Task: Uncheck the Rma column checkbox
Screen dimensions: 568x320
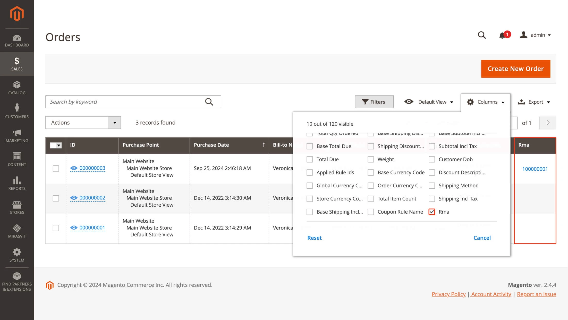Action: 432,212
